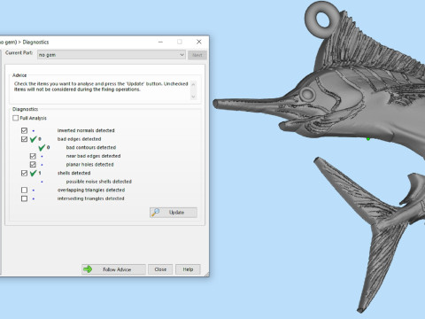Click the green arrow Follow Advice icon
425x319 pixels.
pyautogui.click(x=88, y=269)
